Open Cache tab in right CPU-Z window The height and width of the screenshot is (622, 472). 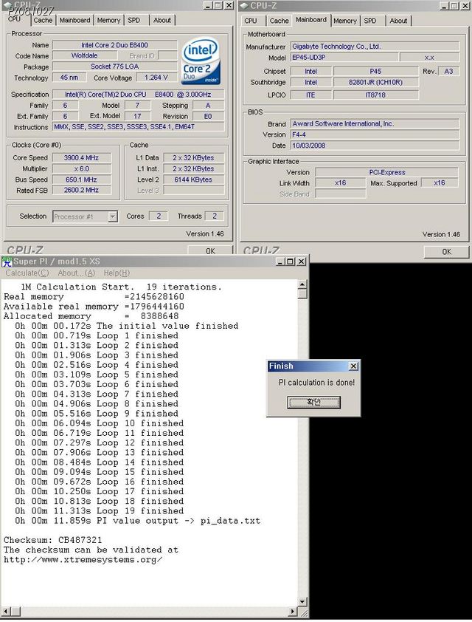[x=279, y=21]
